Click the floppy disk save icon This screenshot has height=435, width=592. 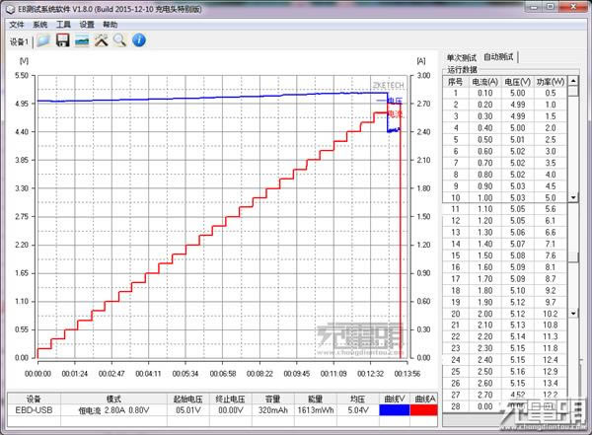point(62,41)
